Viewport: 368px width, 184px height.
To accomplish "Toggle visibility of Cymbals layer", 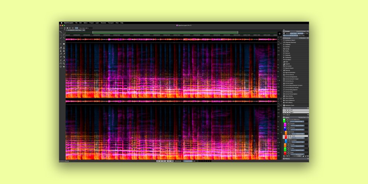I will (289, 140).
